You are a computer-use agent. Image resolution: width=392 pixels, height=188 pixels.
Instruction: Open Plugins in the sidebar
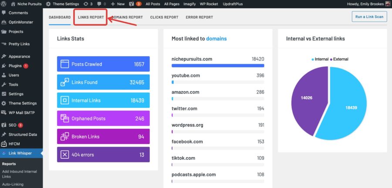click(15, 66)
